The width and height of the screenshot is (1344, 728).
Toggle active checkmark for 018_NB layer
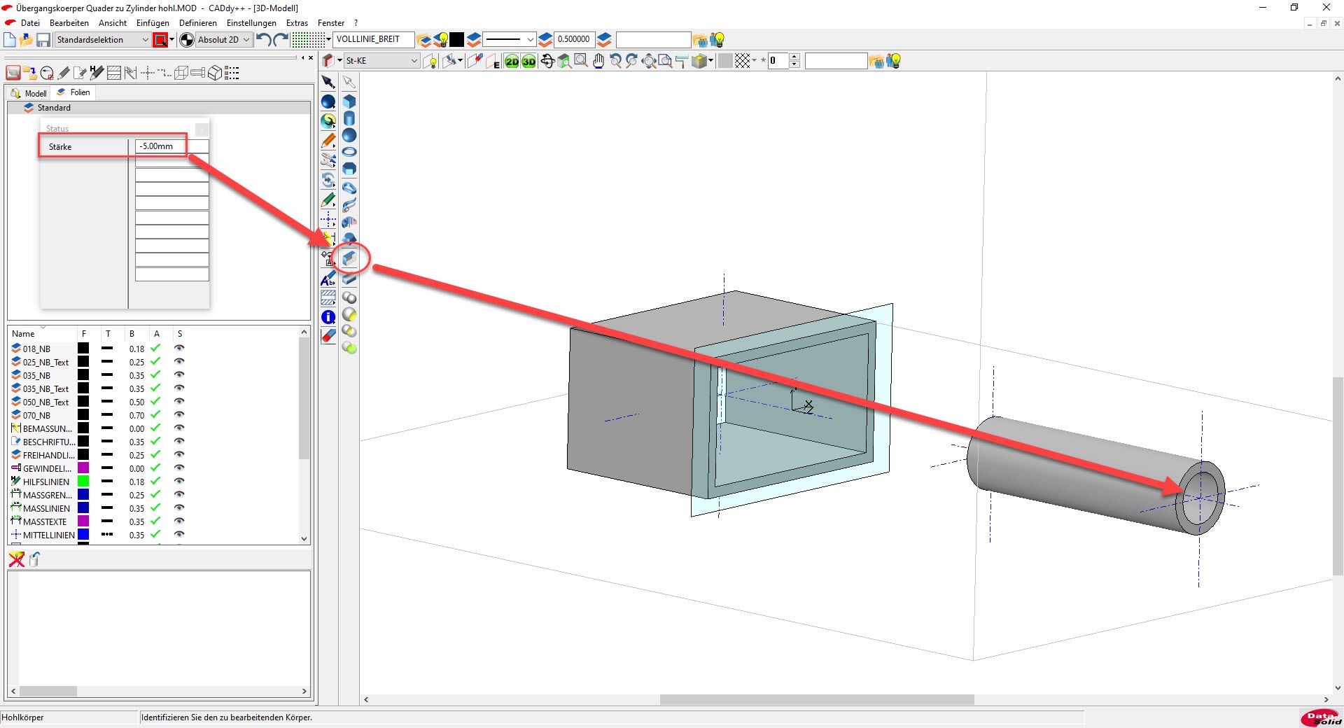pos(155,349)
